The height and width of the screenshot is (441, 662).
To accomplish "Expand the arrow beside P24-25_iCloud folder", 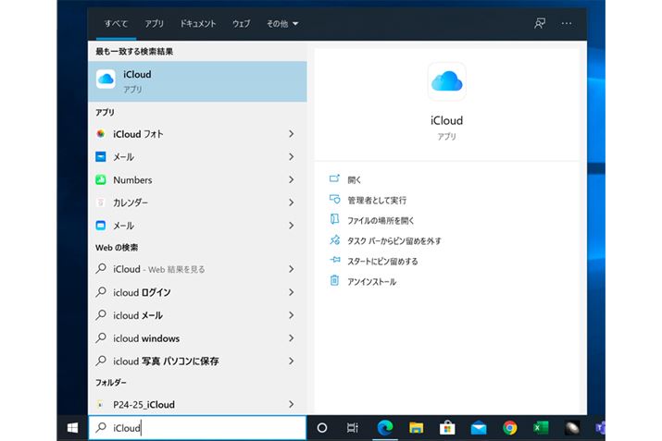I will click(x=291, y=405).
